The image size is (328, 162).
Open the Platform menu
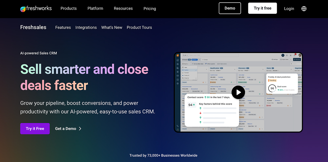pos(95,9)
